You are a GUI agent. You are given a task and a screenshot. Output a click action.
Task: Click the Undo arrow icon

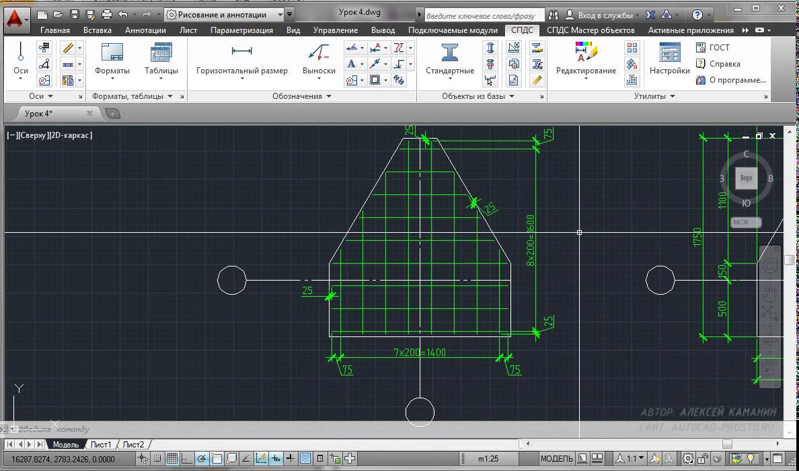pyautogui.click(x=123, y=15)
